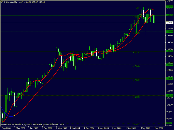Select the green 163.09 price level tag
This screenshot has width=174, height=130.
pyautogui.click(x=170, y=15)
